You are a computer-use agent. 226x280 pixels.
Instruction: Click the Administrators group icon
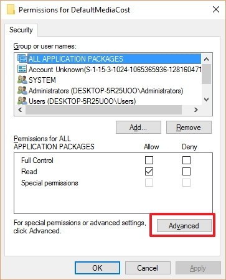pos(22,90)
